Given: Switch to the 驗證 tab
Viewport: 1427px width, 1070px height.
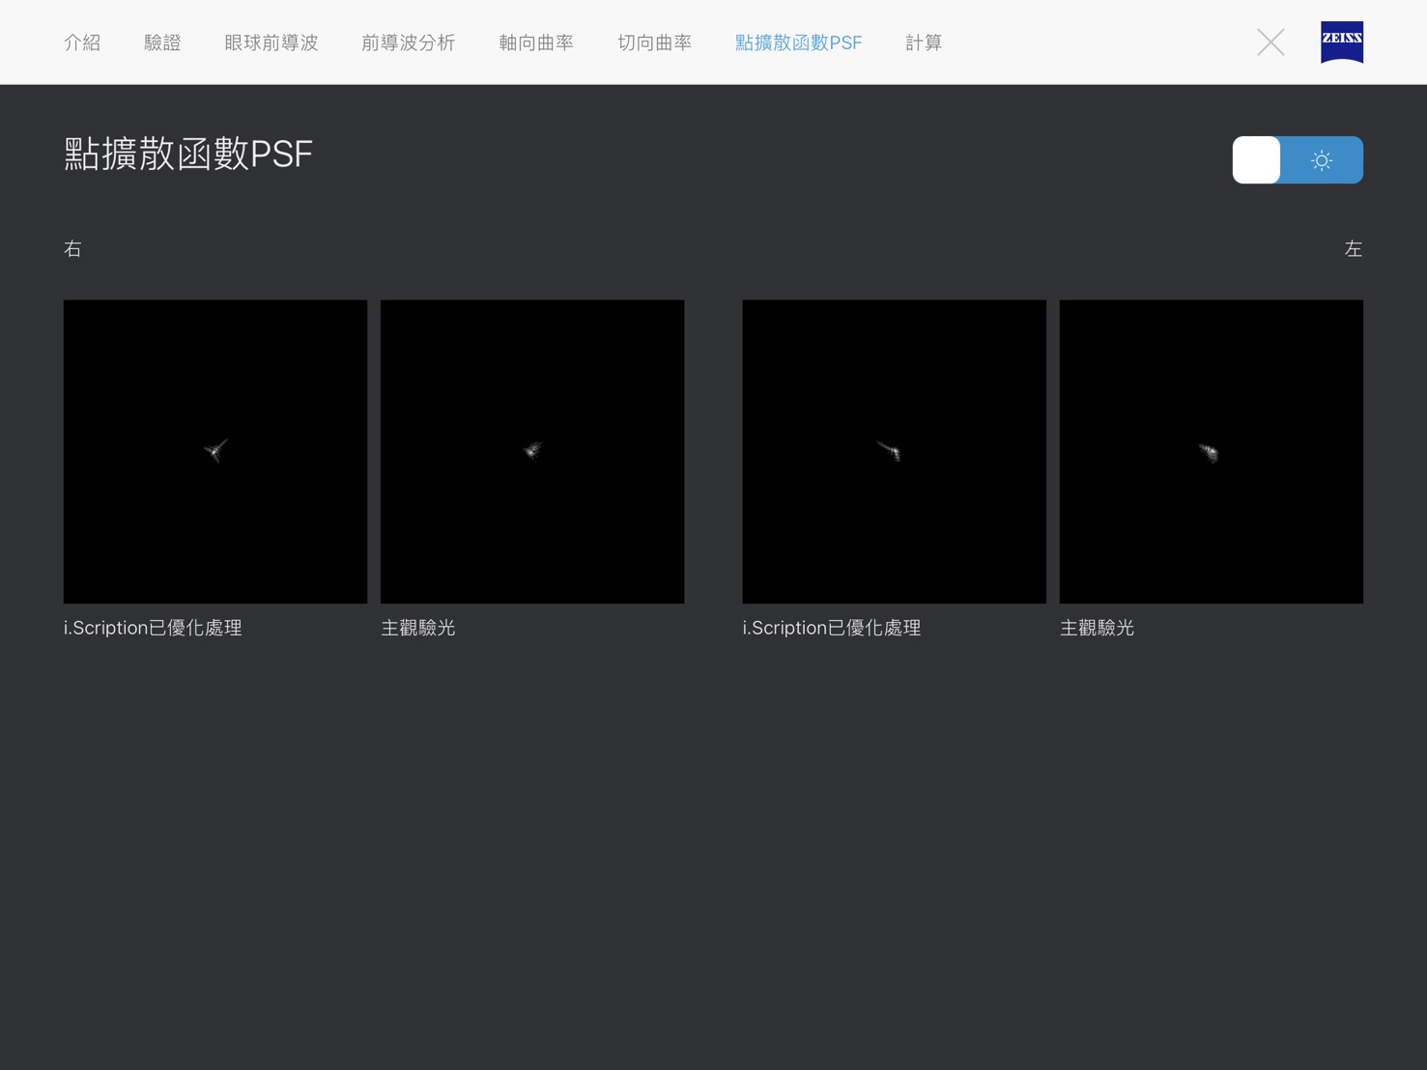Looking at the screenshot, I should pos(162,42).
